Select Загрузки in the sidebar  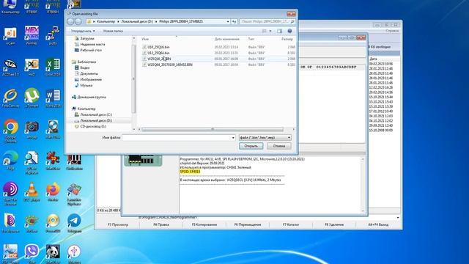click(86, 39)
